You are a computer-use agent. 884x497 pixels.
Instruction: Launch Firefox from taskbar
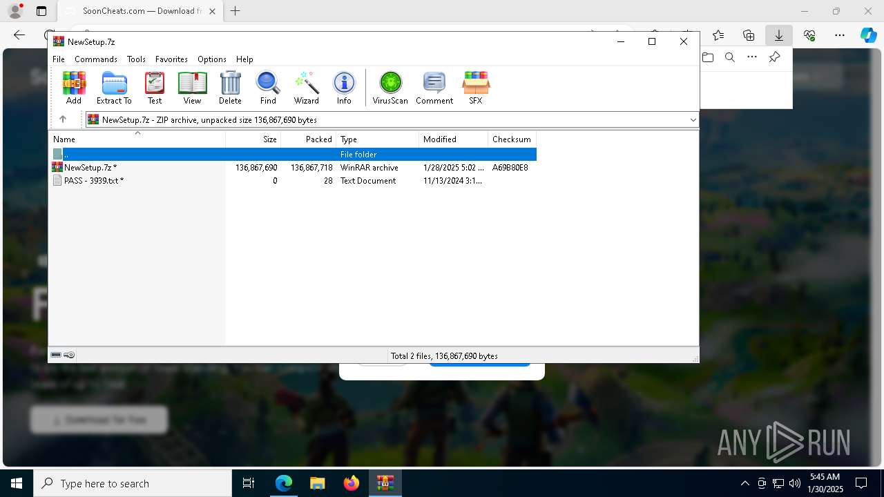coord(352,483)
